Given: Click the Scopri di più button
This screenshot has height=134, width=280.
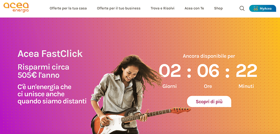Looking at the screenshot, I should tap(209, 102).
